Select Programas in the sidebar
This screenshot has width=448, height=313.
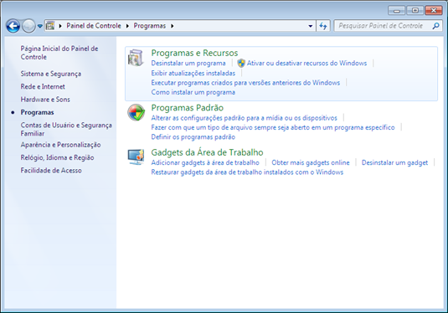click(x=37, y=112)
